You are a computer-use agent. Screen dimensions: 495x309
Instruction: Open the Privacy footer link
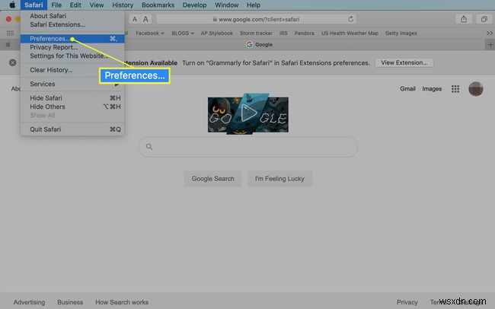click(407, 302)
